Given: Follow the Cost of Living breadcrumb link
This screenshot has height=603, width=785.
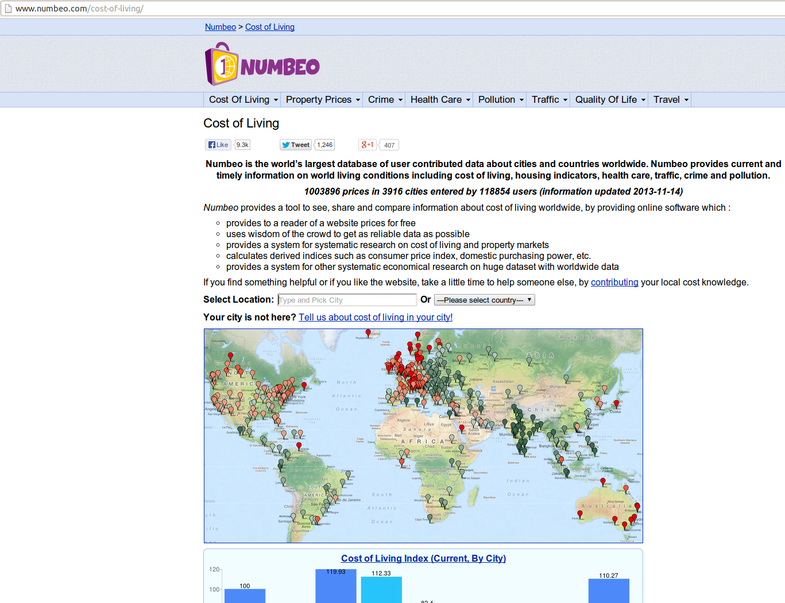Looking at the screenshot, I should (x=270, y=27).
